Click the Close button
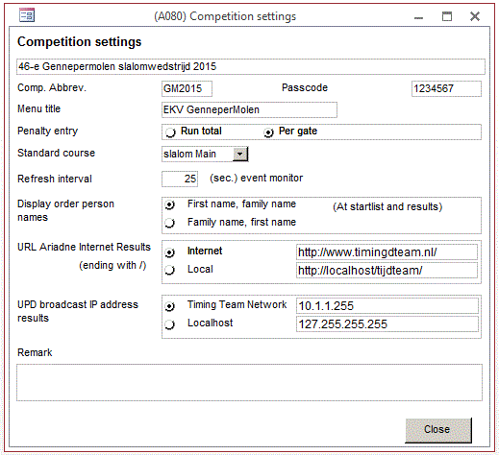Viewport: 499px width, 455px height. (x=437, y=430)
